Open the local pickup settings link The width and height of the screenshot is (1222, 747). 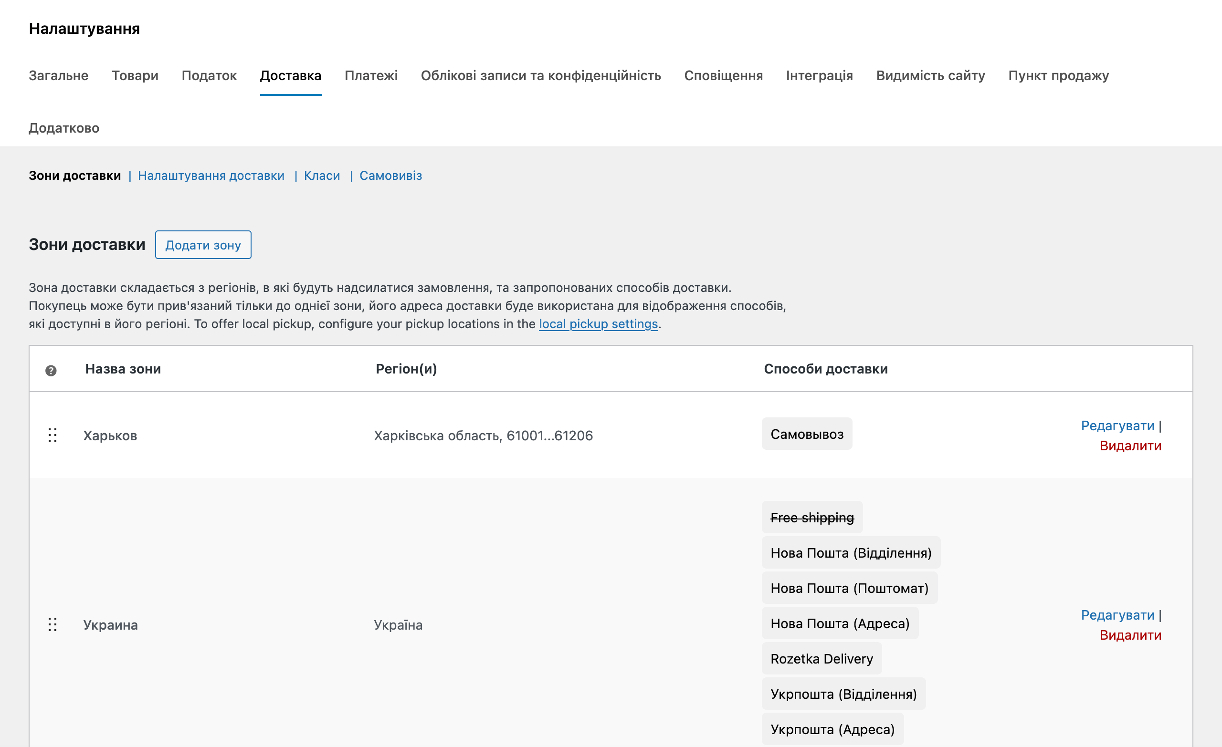pos(598,324)
